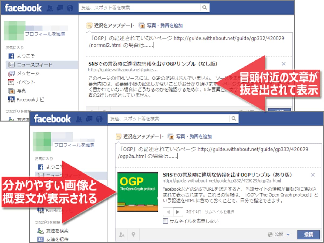
Task: Dismiss the link preview in top window
Action: click(x=283, y=64)
